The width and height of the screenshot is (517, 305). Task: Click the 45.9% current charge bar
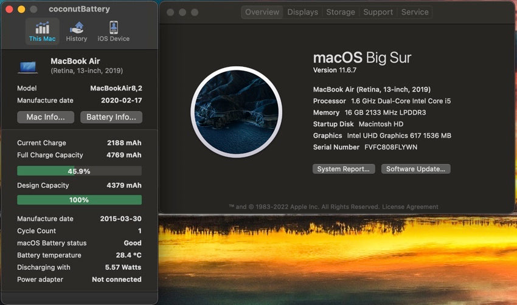(80, 171)
